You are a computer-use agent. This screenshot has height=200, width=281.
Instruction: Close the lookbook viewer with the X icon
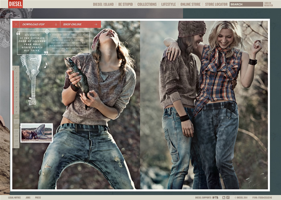point(16,24)
